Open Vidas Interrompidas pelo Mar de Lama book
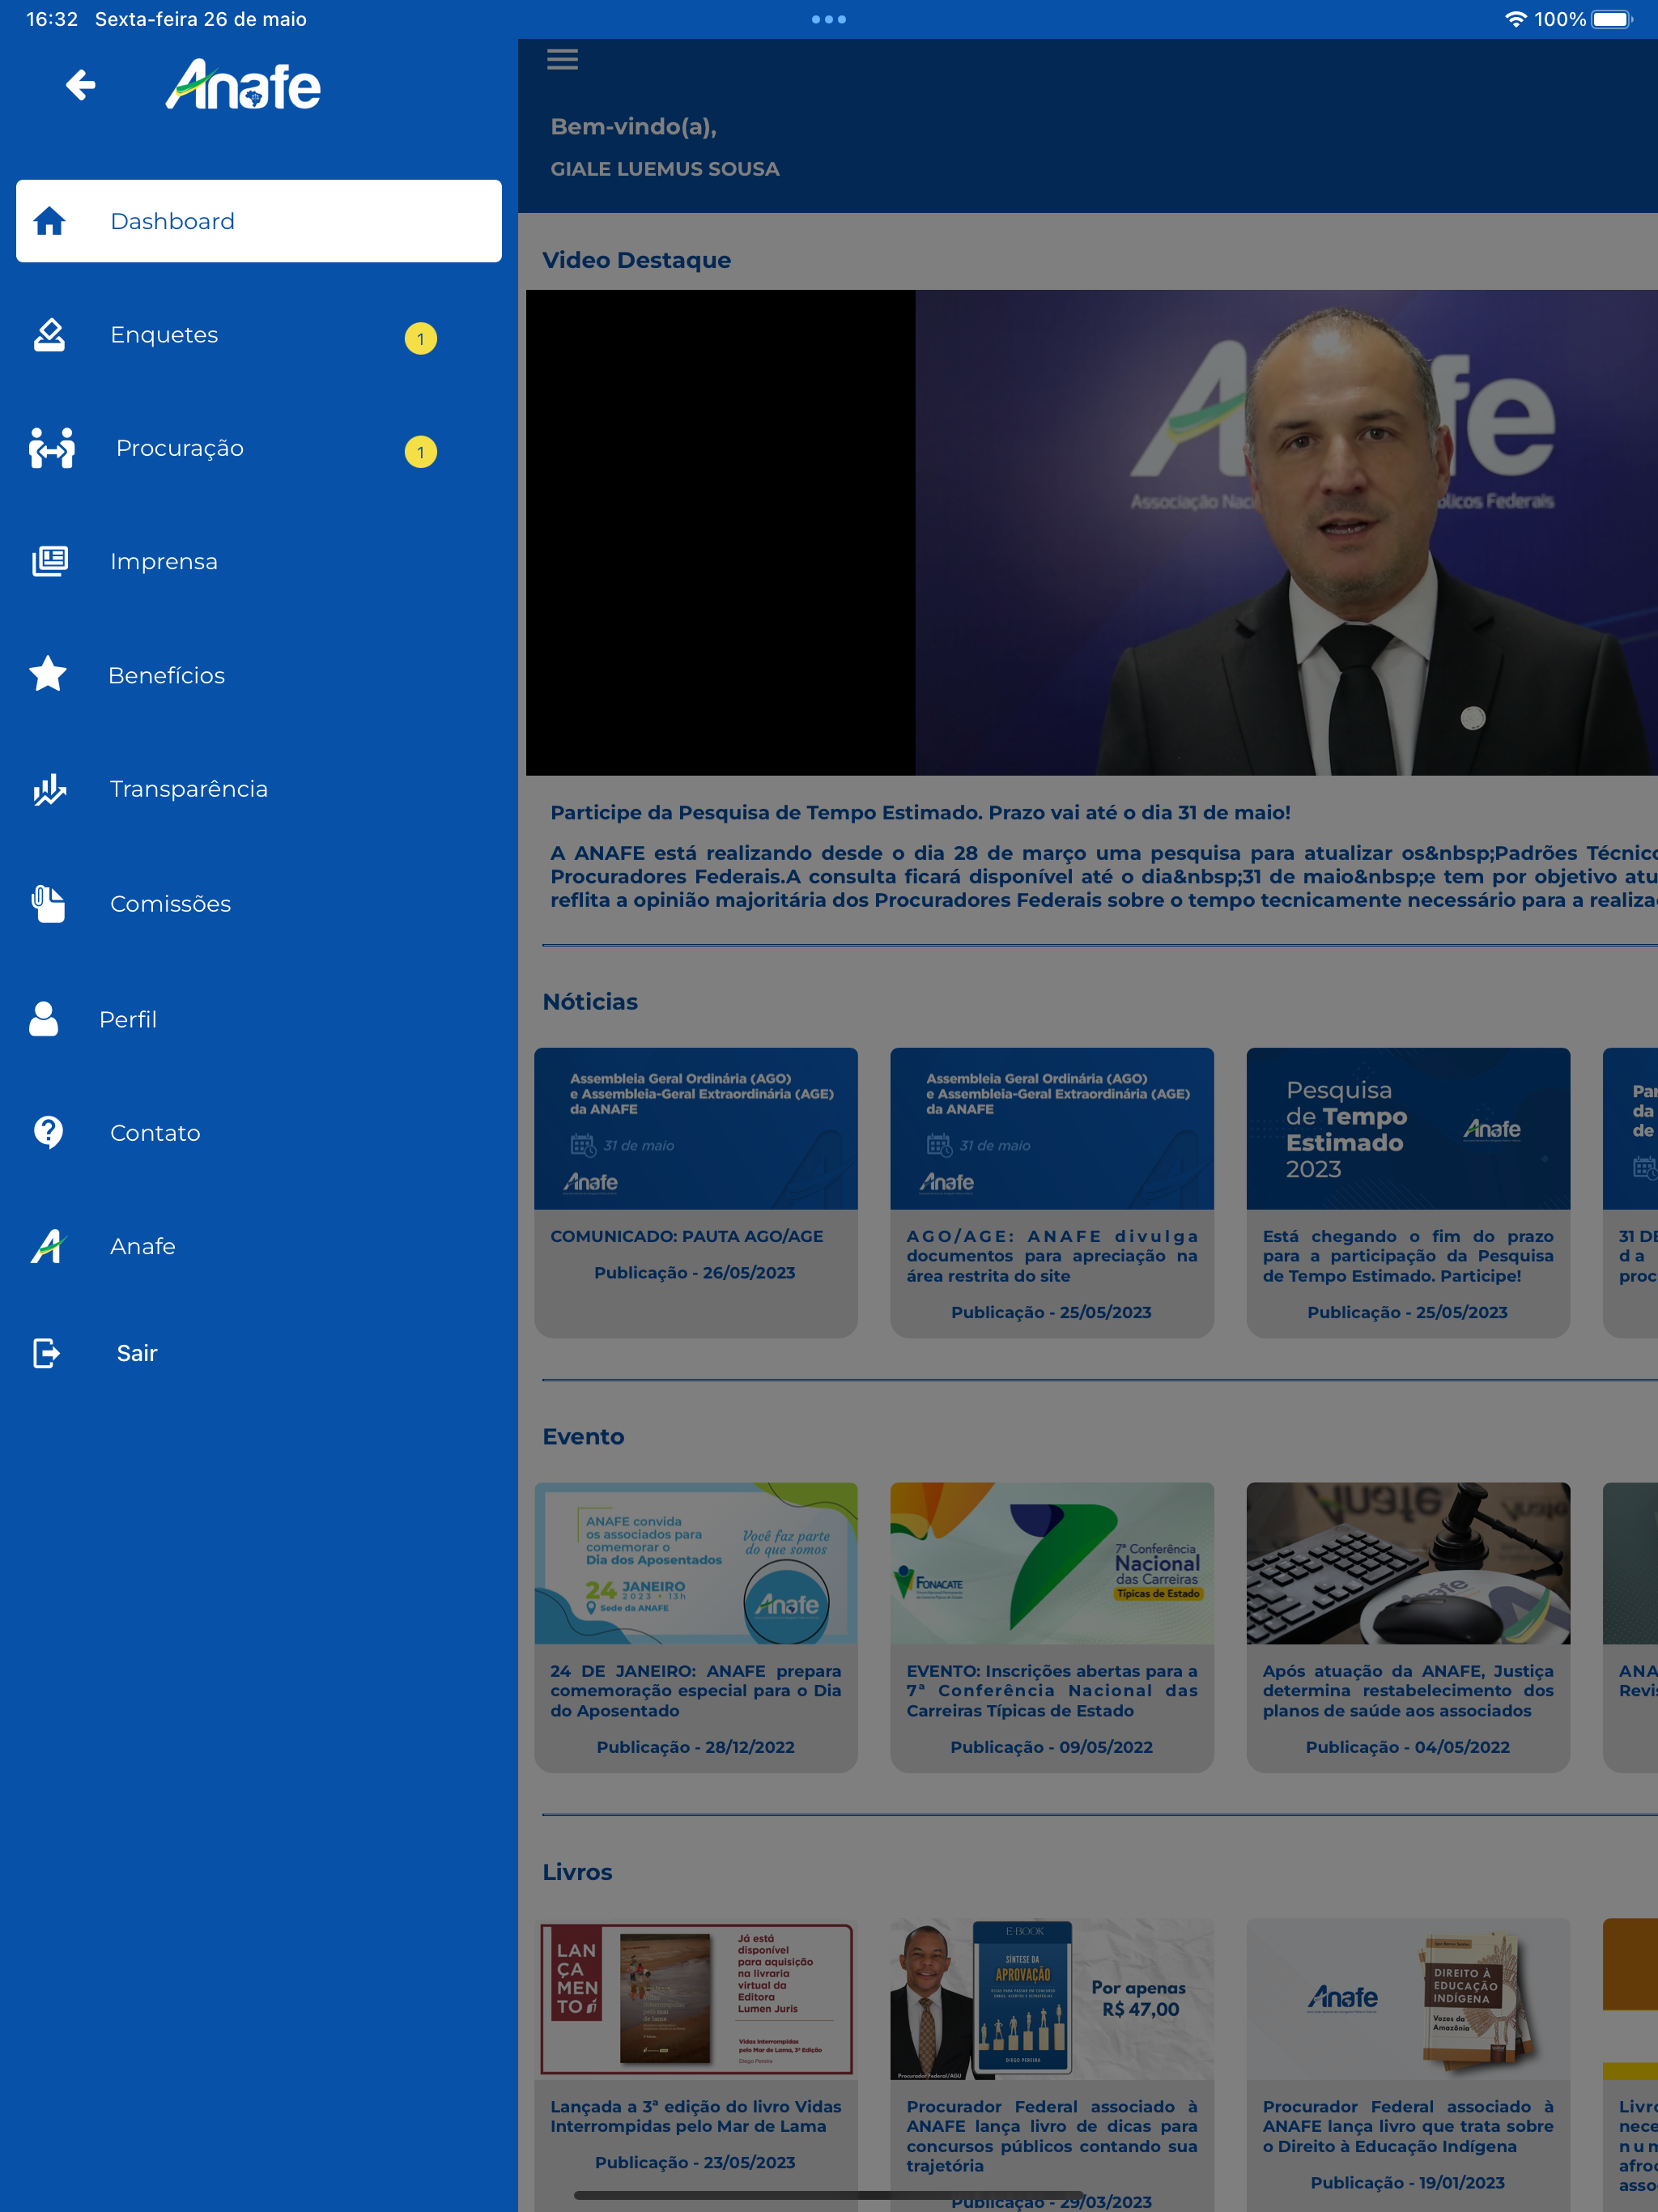 click(696, 2064)
